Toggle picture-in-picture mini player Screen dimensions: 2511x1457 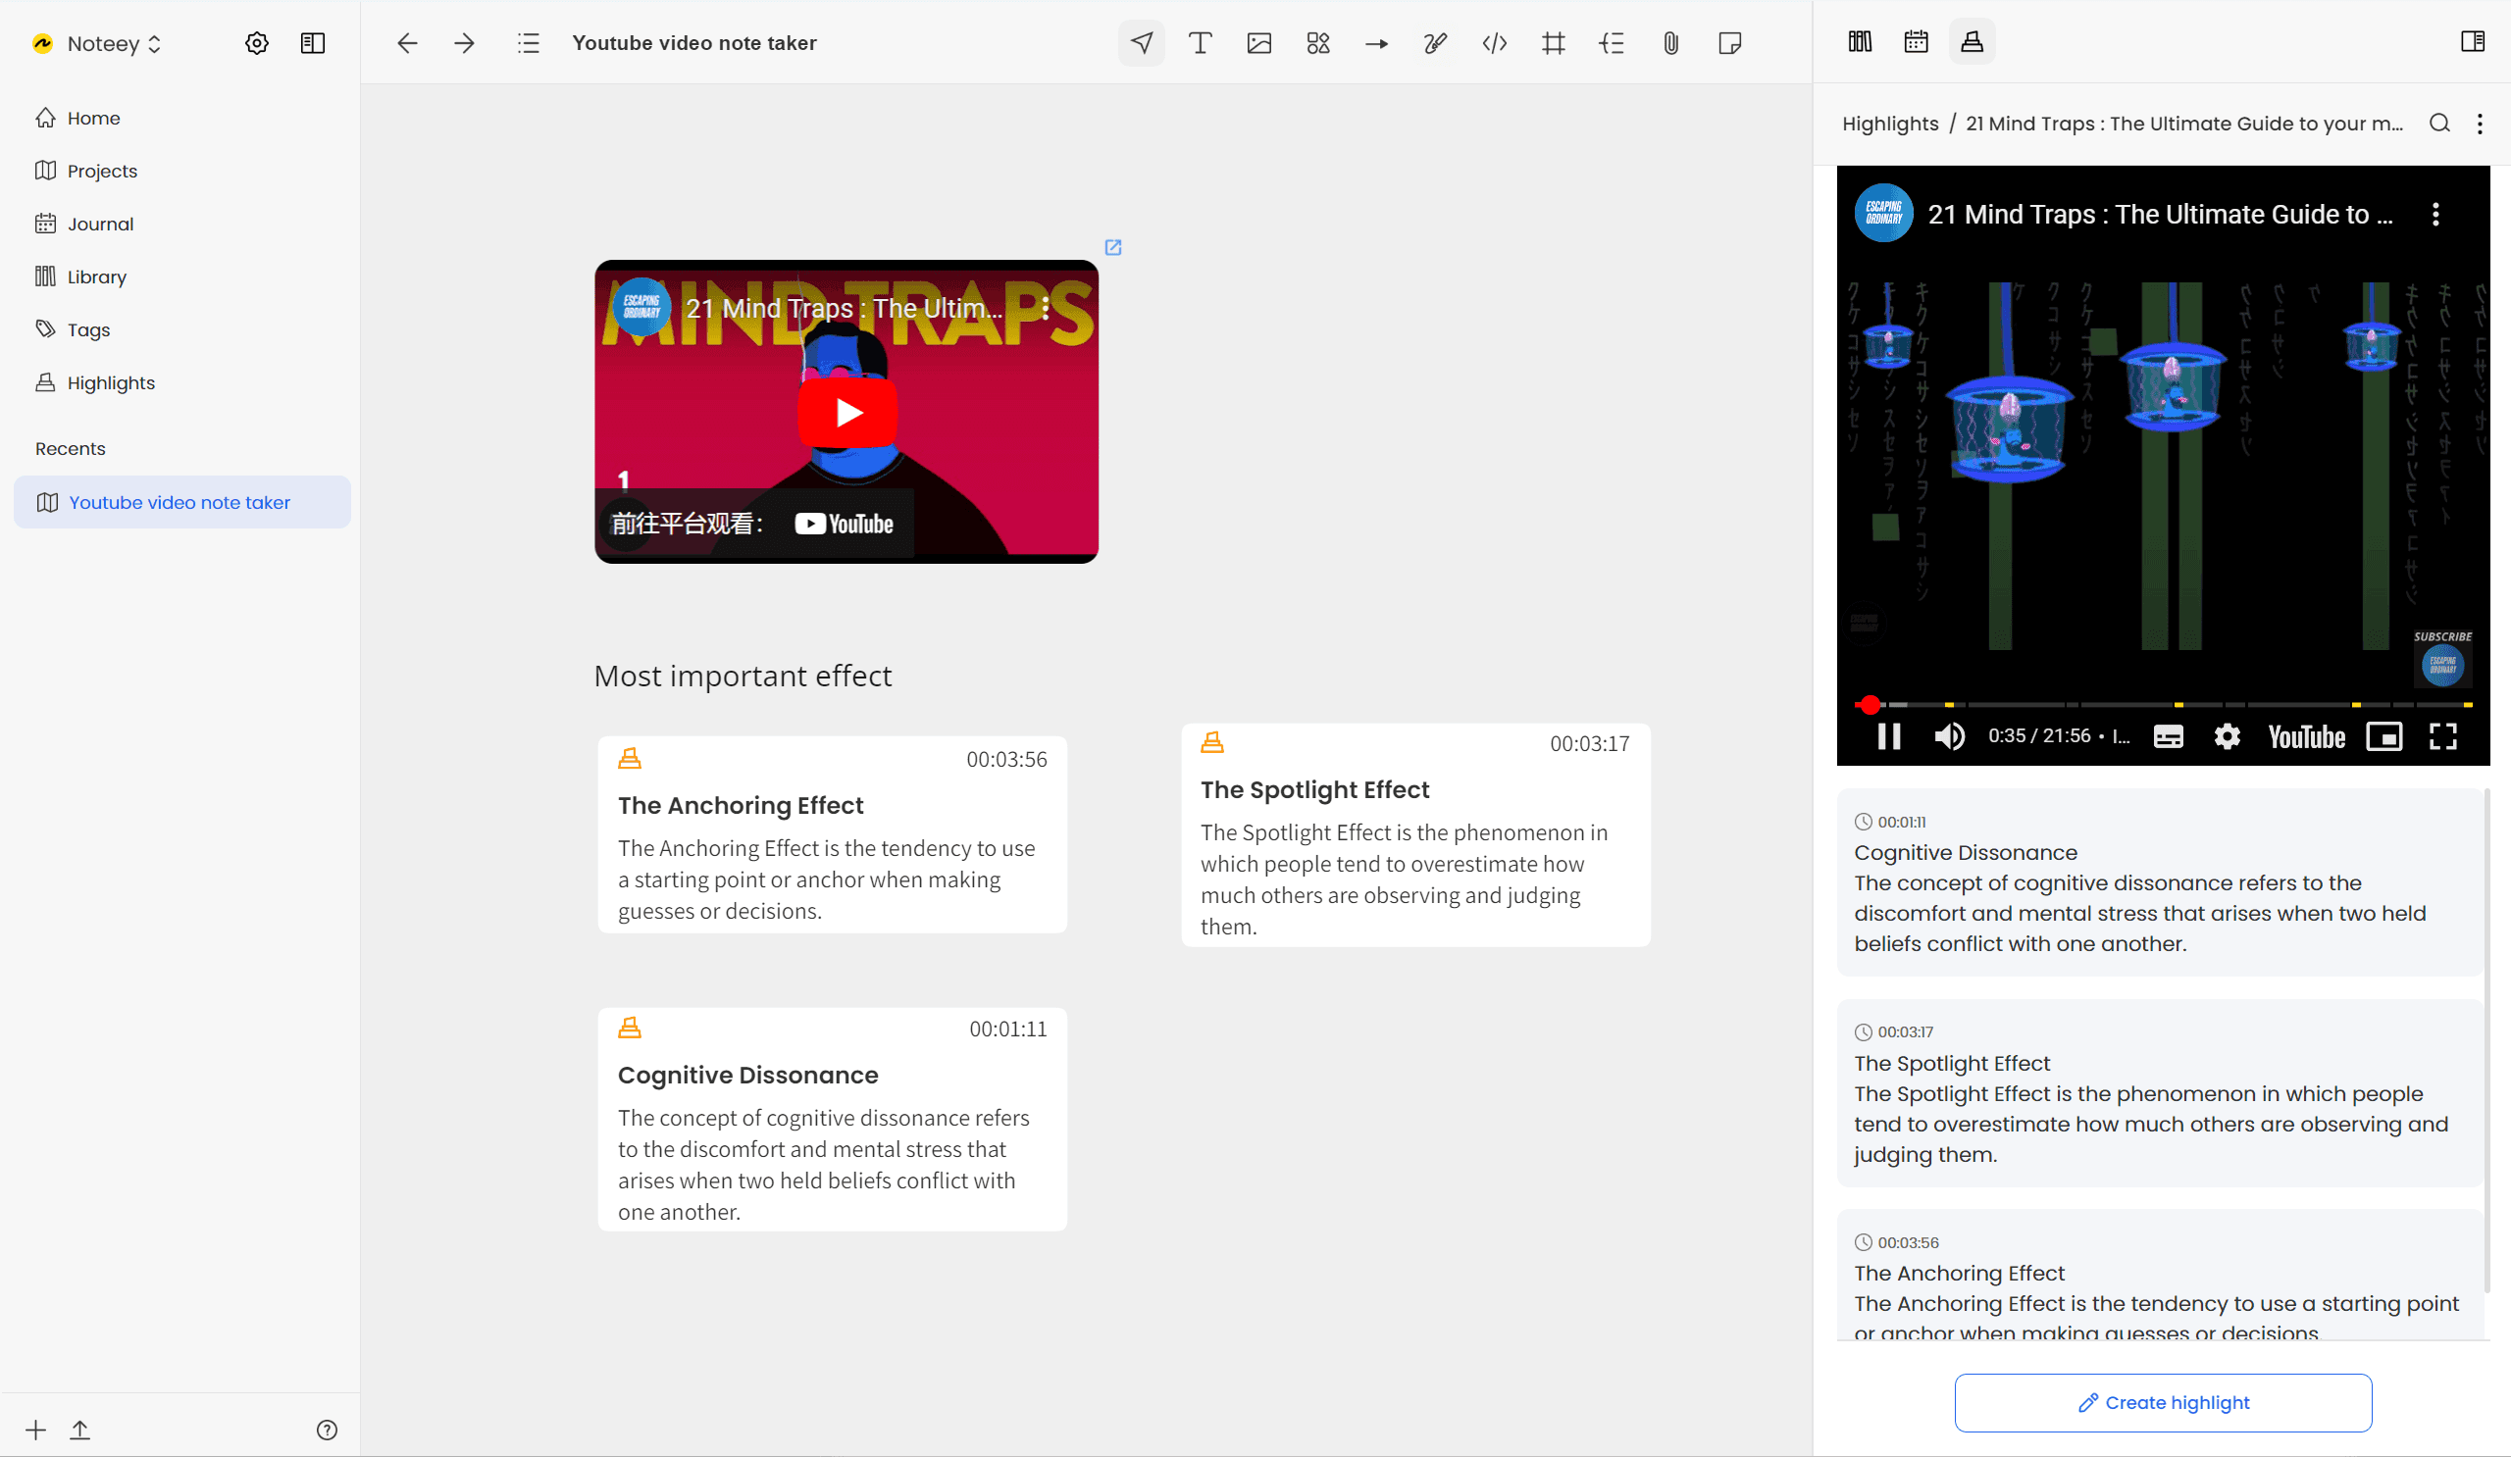point(2384,736)
